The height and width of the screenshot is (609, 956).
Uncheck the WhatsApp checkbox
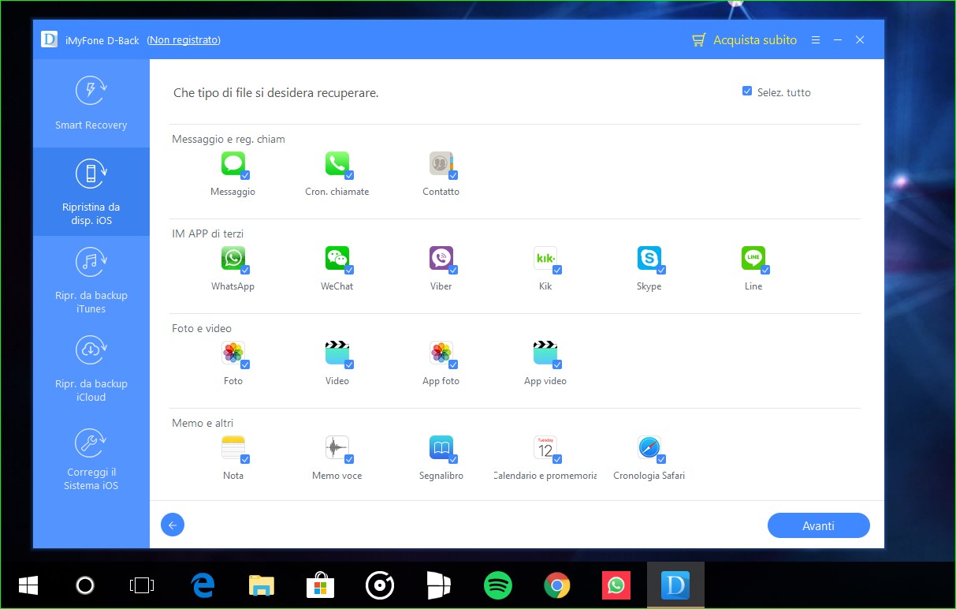click(x=245, y=270)
